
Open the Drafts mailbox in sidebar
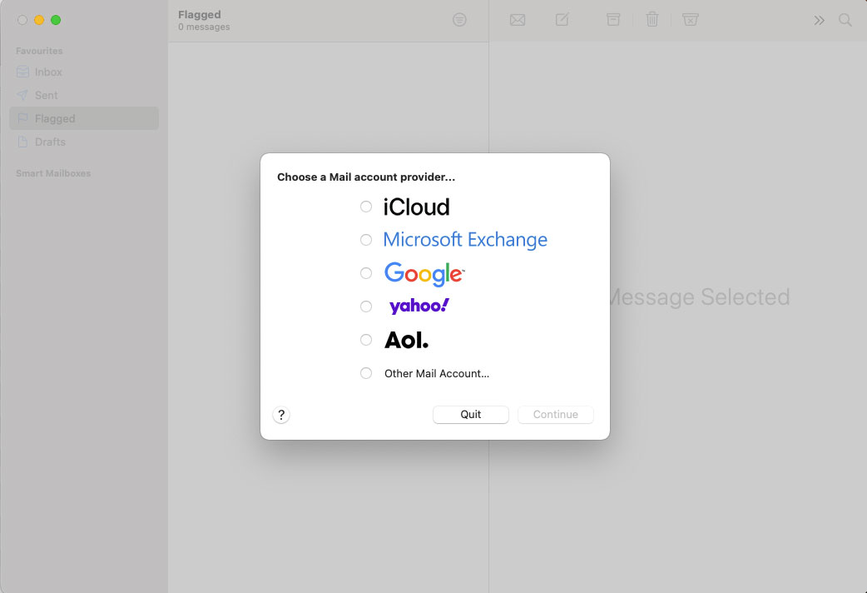pos(84,142)
